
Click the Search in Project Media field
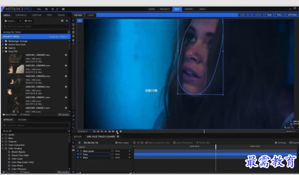(36, 27)
